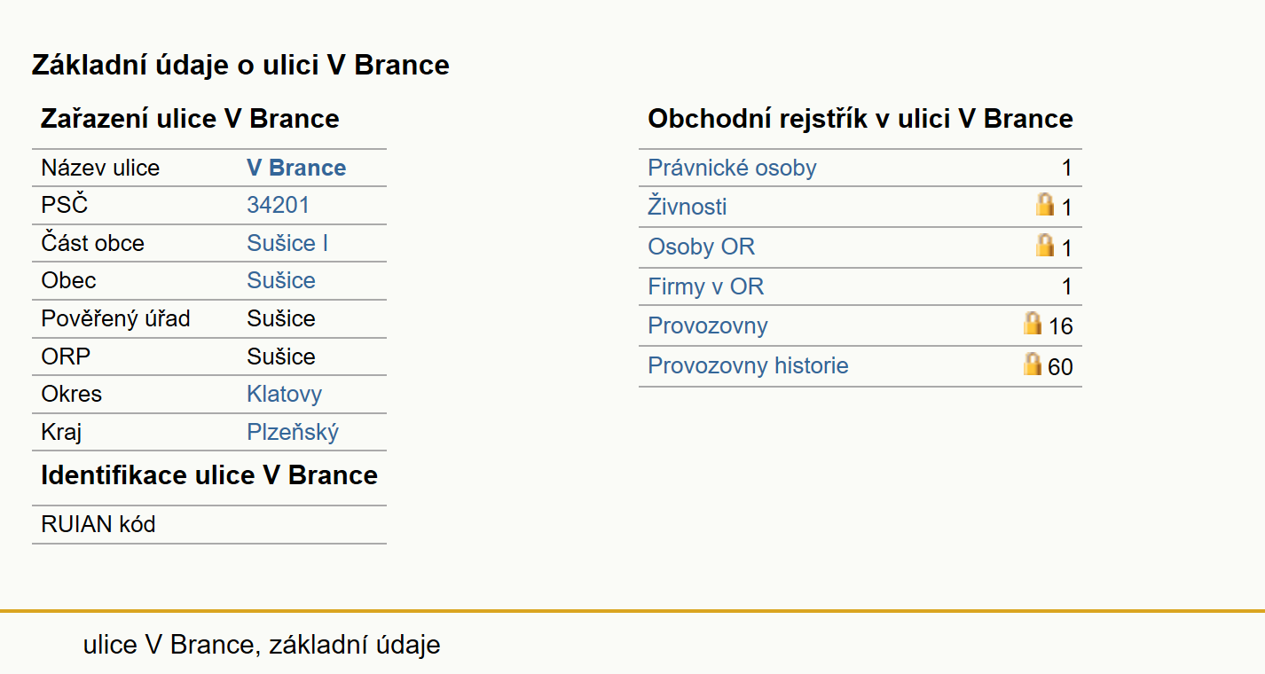The height and width of the screenshot is (674, 1265).
Task: Open Živnosti listing link
Action: 687,207
